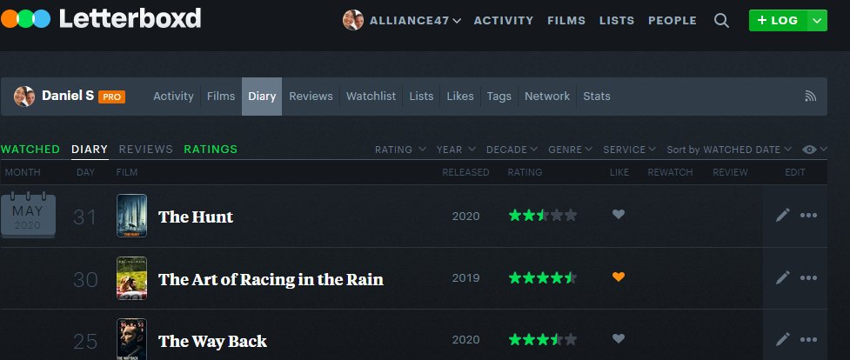This screenshot has width=850, height=360.
Task: Set The Hunt star rating
Action: [x=543, y=216]
